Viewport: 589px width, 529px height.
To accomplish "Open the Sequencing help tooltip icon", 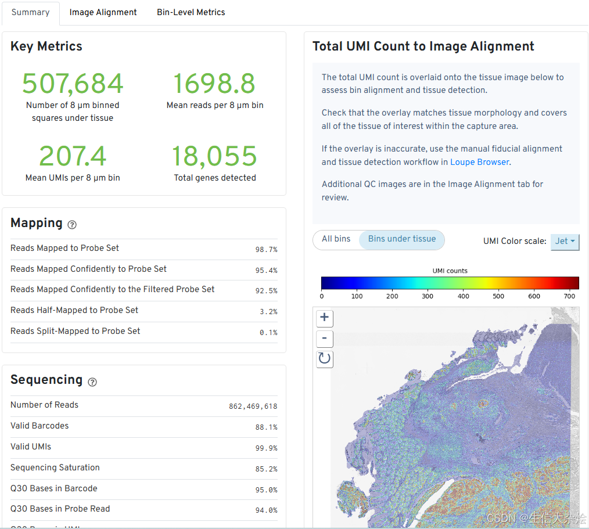I will pos(92,382).
